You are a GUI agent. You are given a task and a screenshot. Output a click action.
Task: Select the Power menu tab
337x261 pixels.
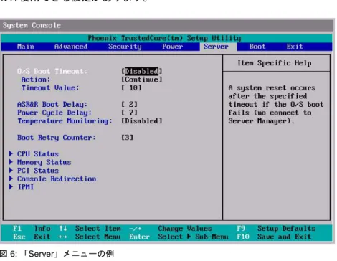[172, 47]
